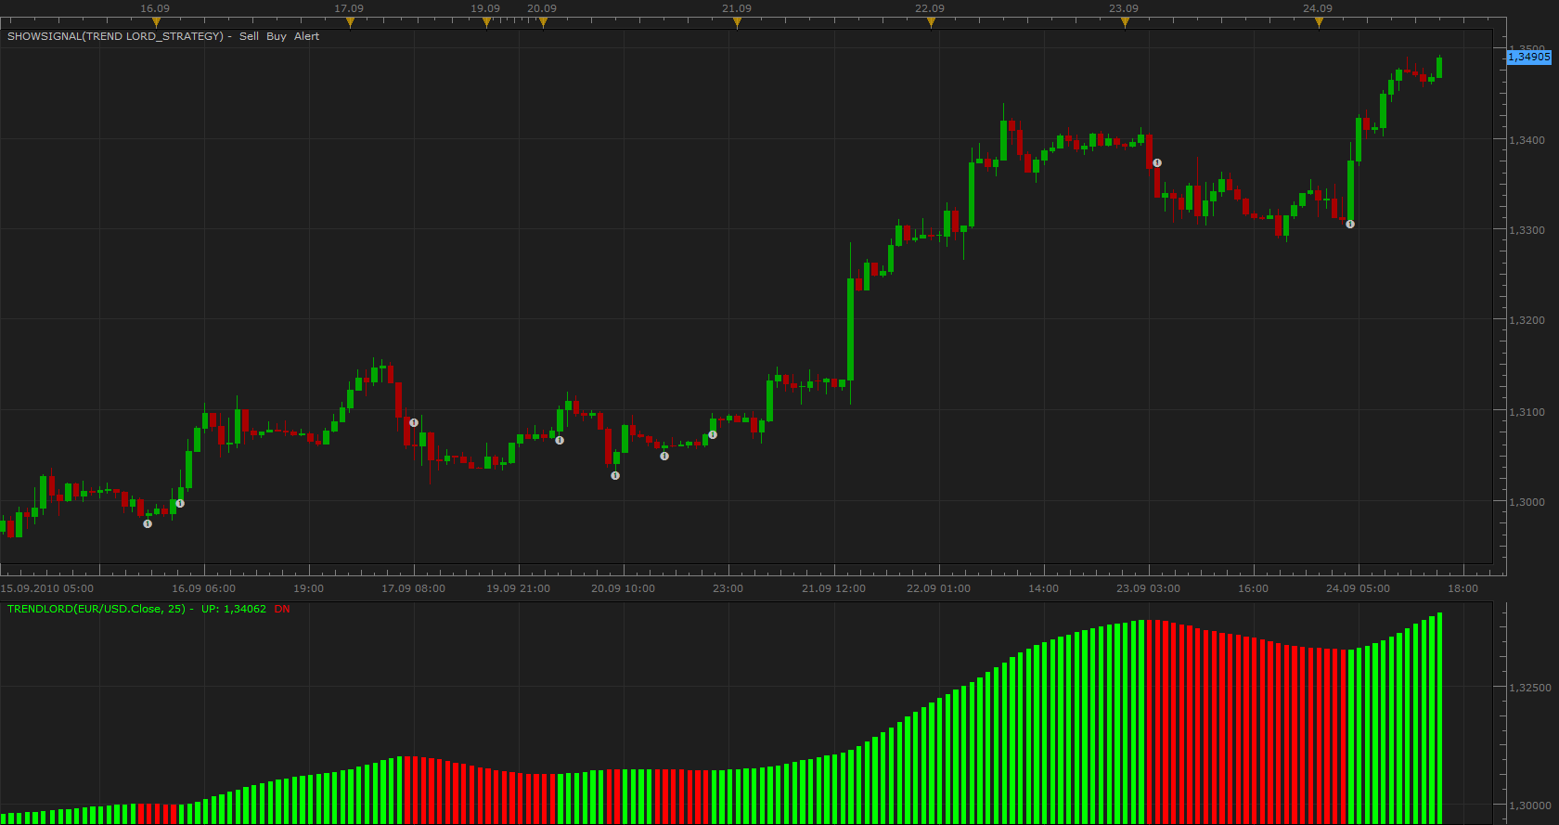Click the first signal marker under the 16.09 low
This screenshot has width=1559, height=825.
(148, 523)
